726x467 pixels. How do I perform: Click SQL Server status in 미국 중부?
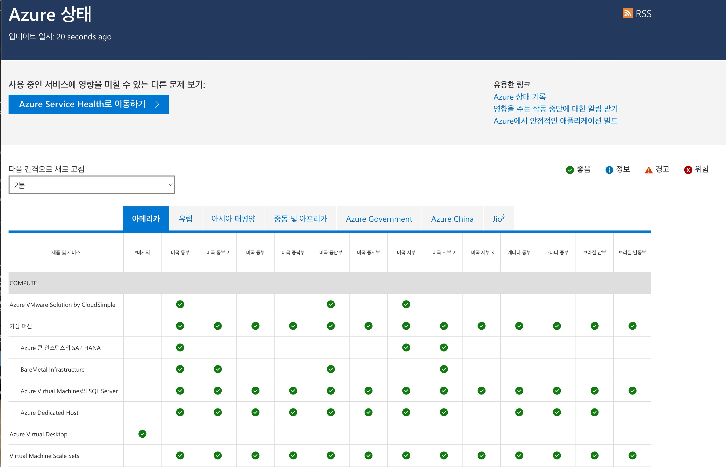pos(255,391)
